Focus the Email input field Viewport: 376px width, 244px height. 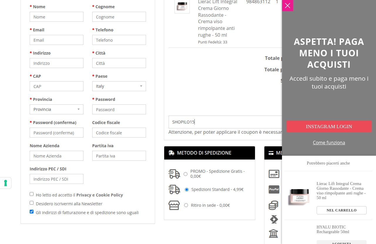pyautogui.click(x=56, y=40)
